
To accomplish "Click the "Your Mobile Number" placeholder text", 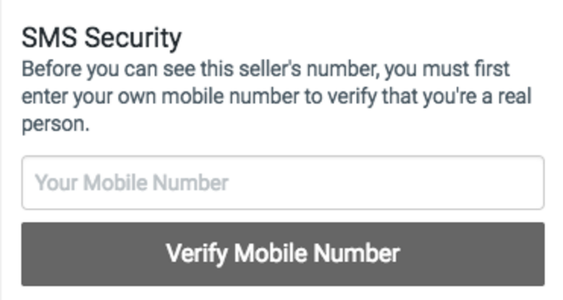I will point(131,183).
